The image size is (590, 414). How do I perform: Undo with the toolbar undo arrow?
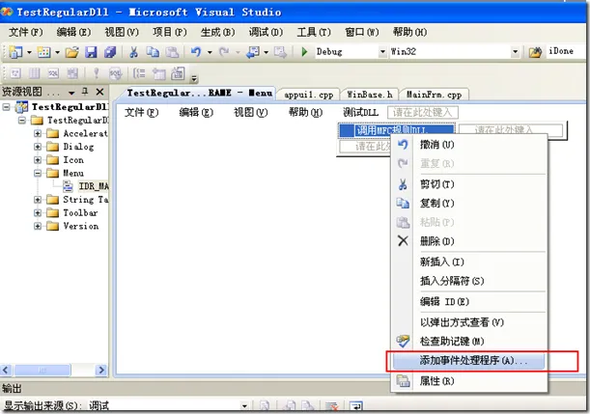coord(196,52)
